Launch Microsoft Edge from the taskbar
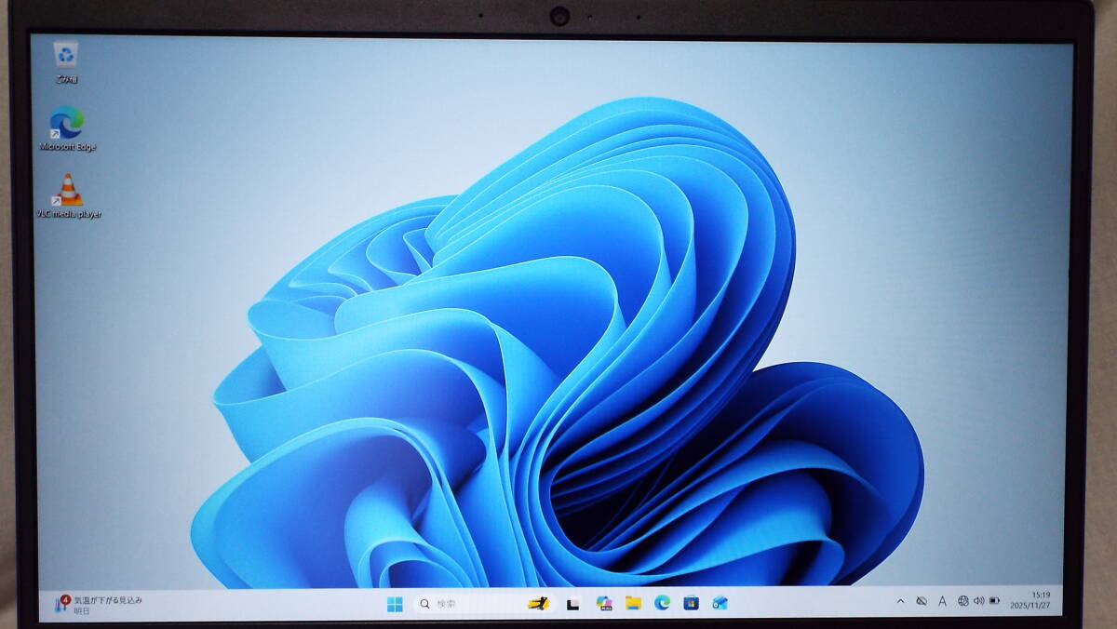The height and width of the screenshot is (629, 1117). point(662,603)
